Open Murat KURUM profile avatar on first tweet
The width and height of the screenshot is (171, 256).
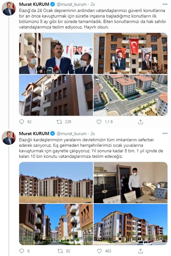click(x=9, y=9)
